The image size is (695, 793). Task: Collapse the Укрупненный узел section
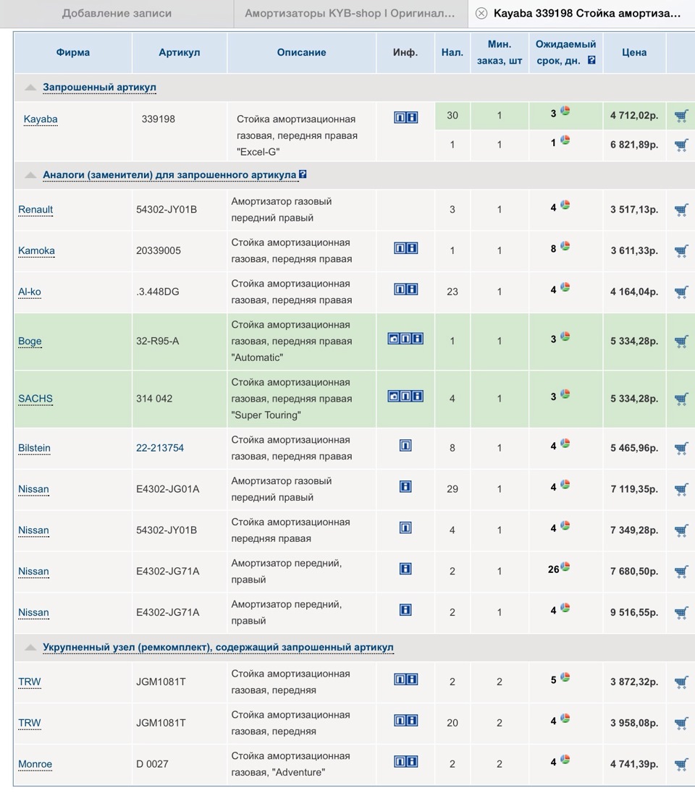(30, 648)
